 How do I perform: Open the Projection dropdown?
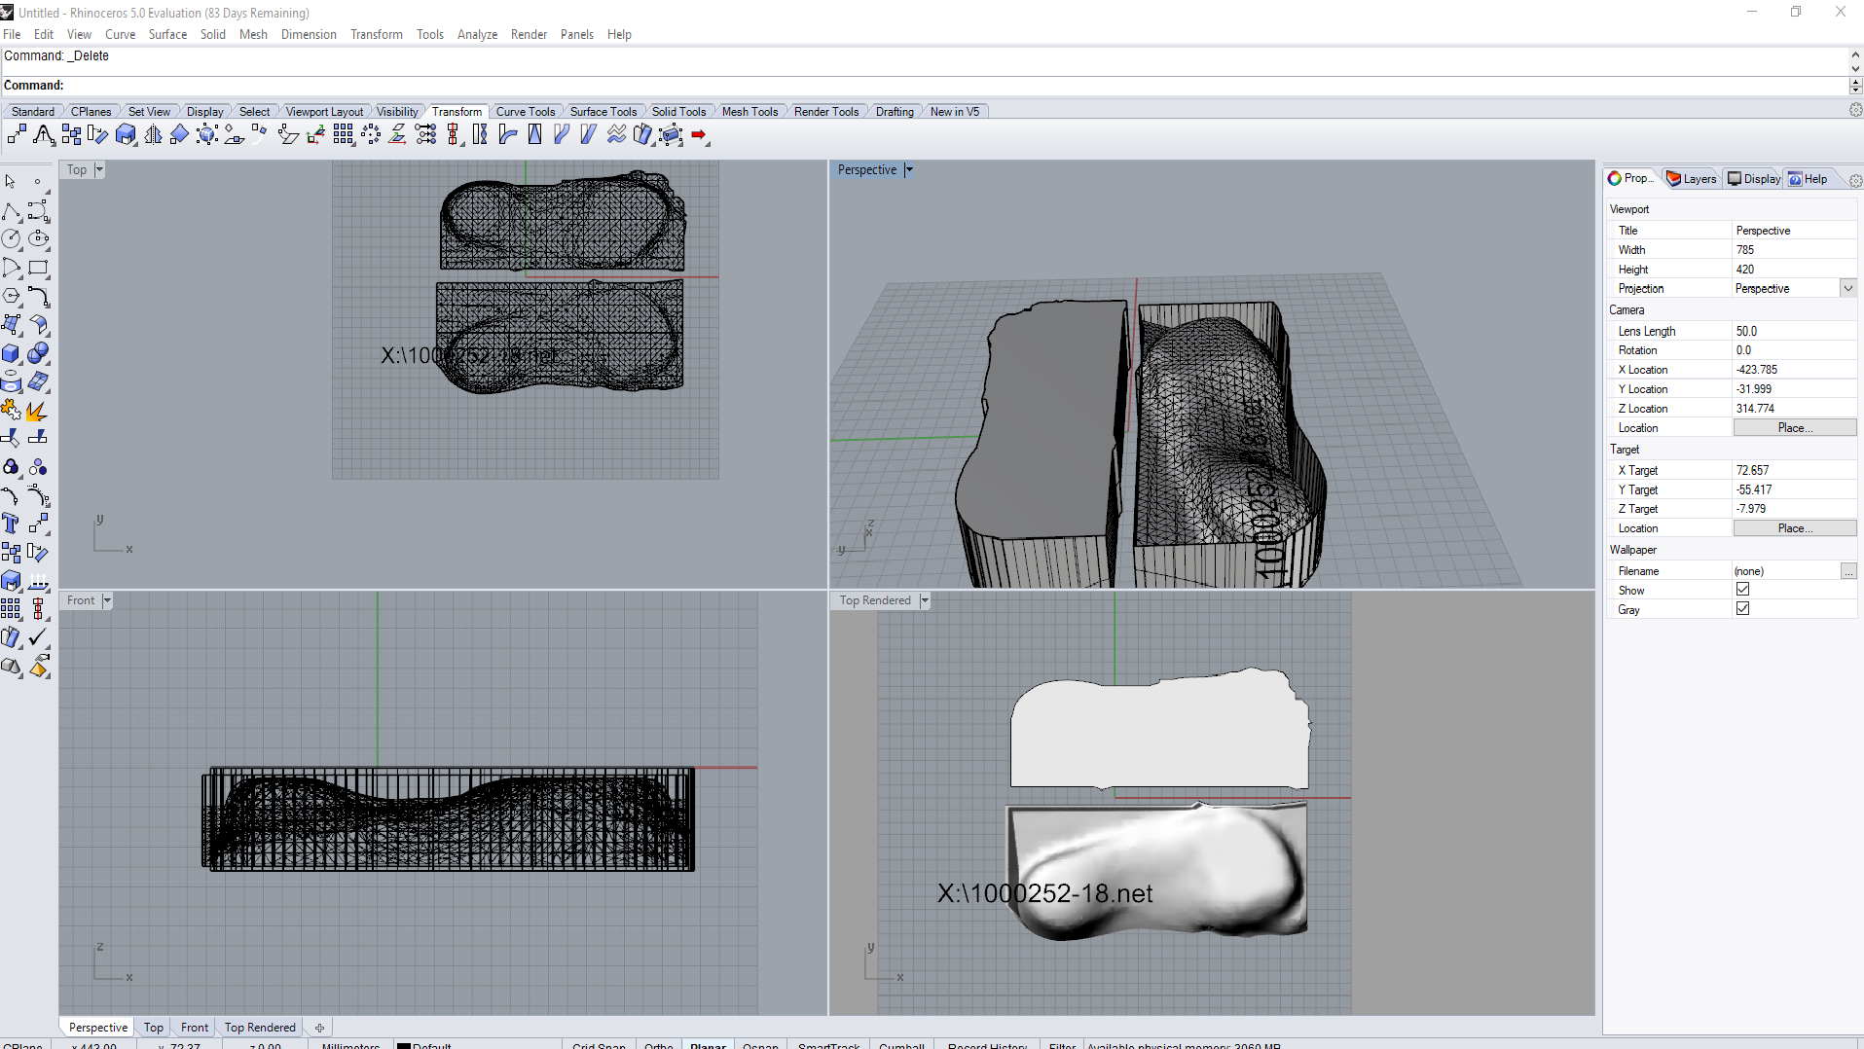pyautogui.click(x=1847, y=289)
